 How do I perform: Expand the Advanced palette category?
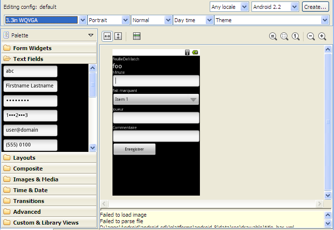pyautogui.click(x=49, y=212)
